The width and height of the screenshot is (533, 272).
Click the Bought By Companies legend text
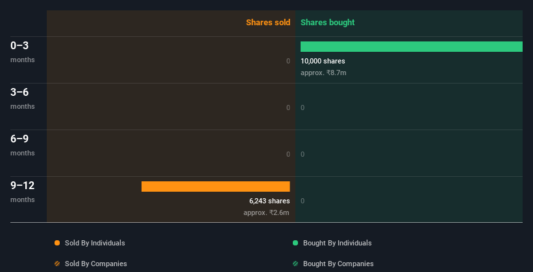[338, 264]
